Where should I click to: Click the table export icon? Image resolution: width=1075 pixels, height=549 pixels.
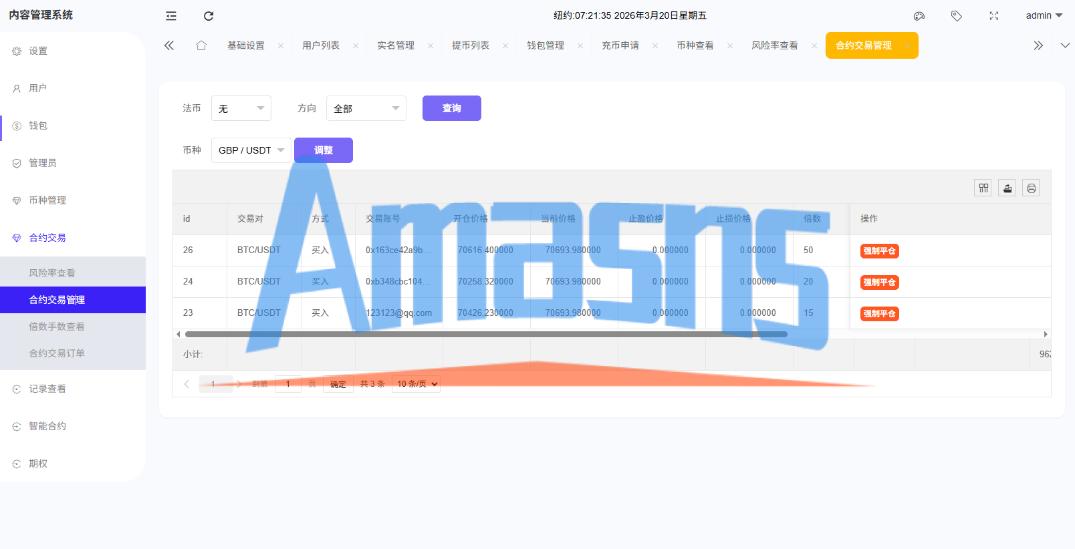[x=1007, y=188]
